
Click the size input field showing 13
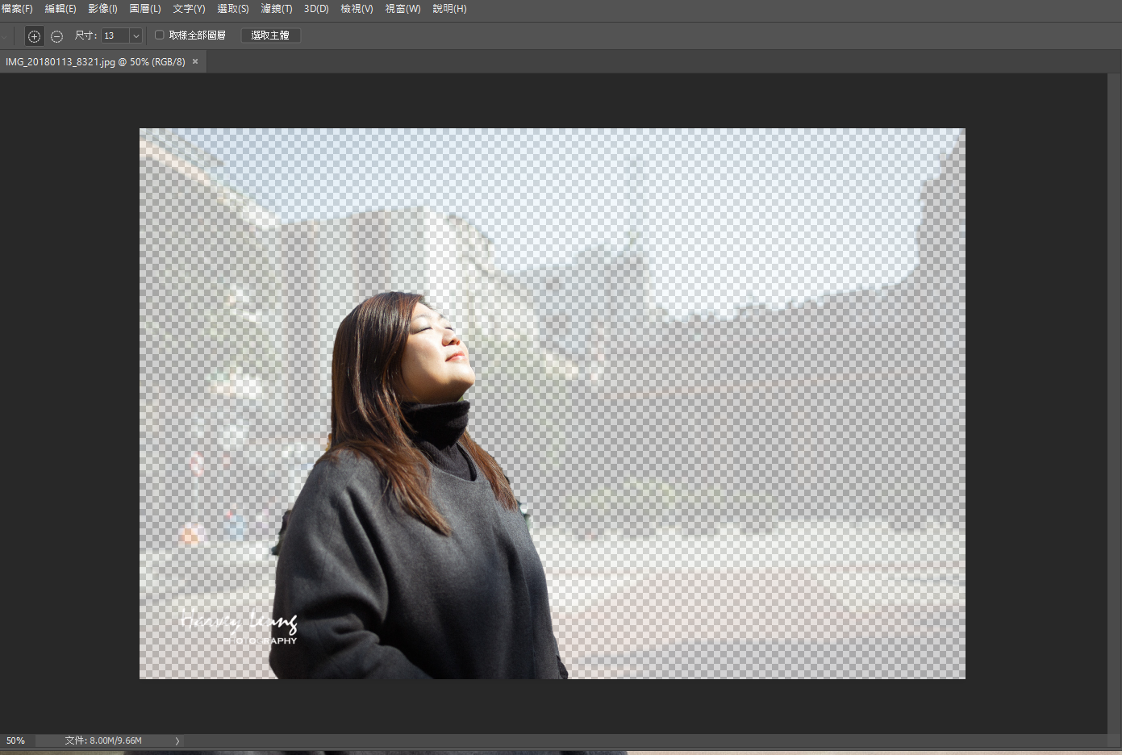click(x=114, y=35)
